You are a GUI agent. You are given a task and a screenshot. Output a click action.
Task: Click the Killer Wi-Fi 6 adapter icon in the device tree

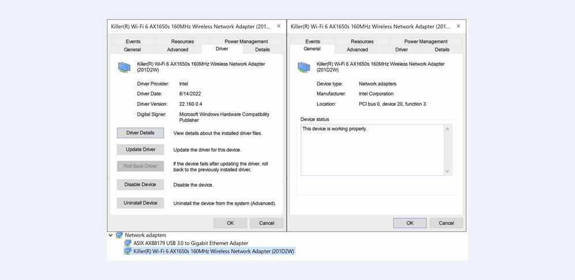click(x=127, y=251)
